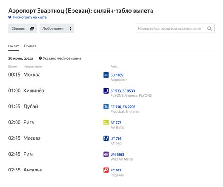Click the 26 июня, среда date heading
The image size is (223, 187).
(x=21, y=58)
